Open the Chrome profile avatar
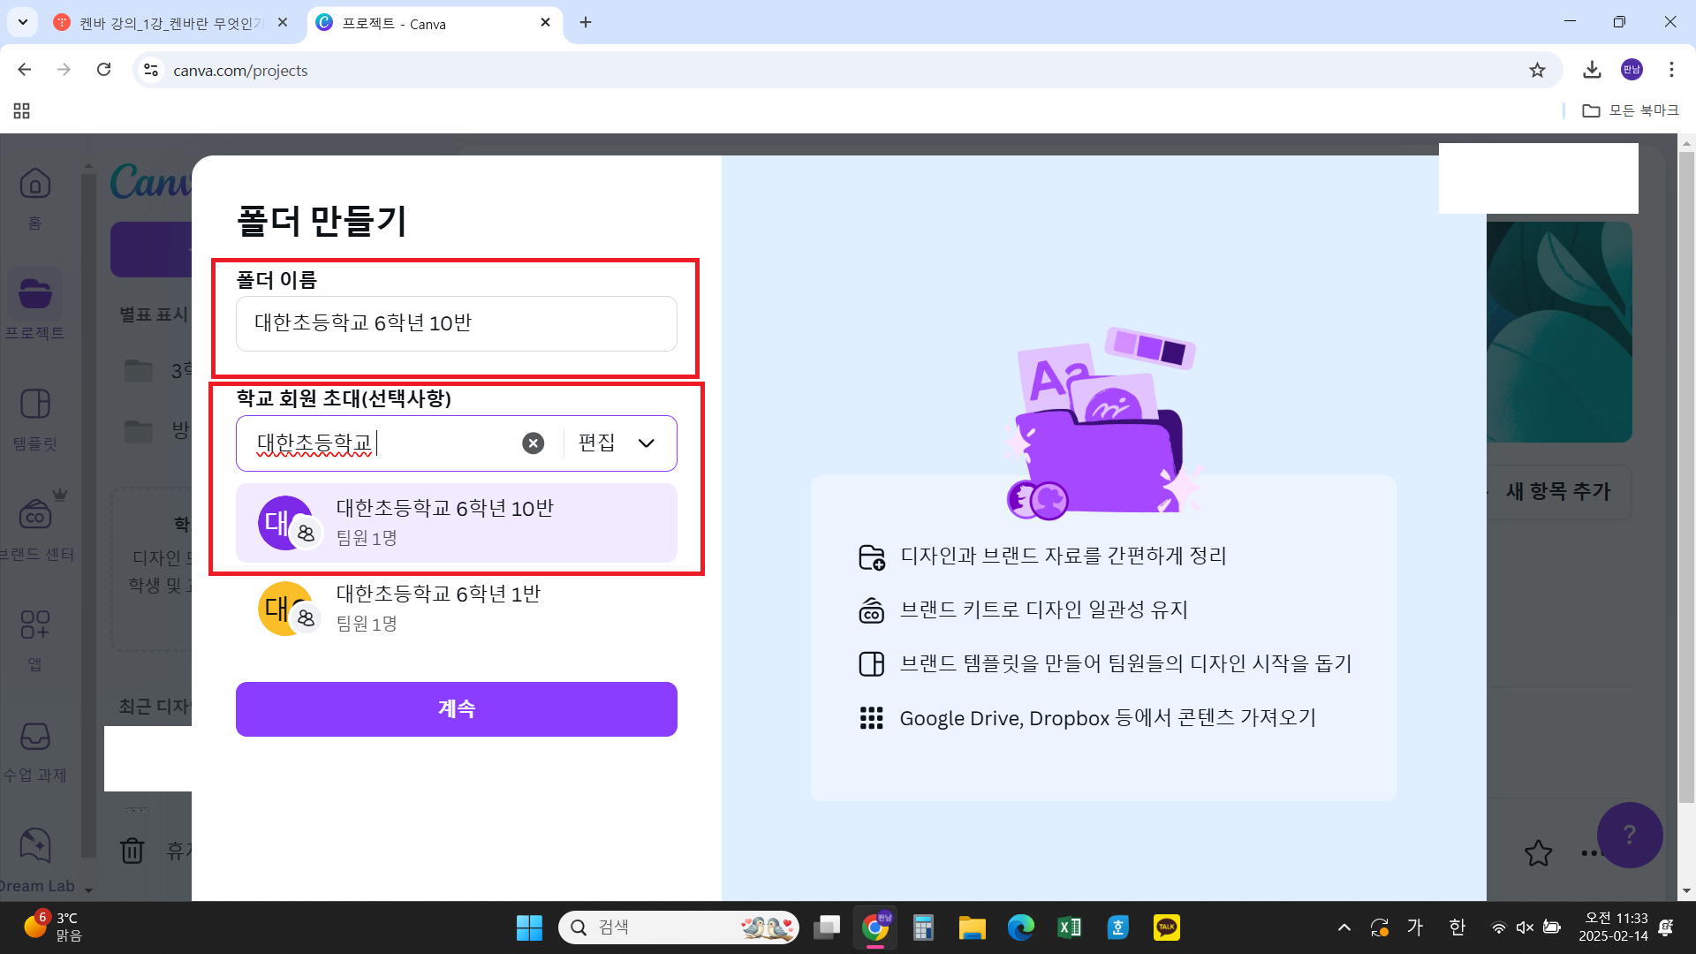 (1632, 70)
